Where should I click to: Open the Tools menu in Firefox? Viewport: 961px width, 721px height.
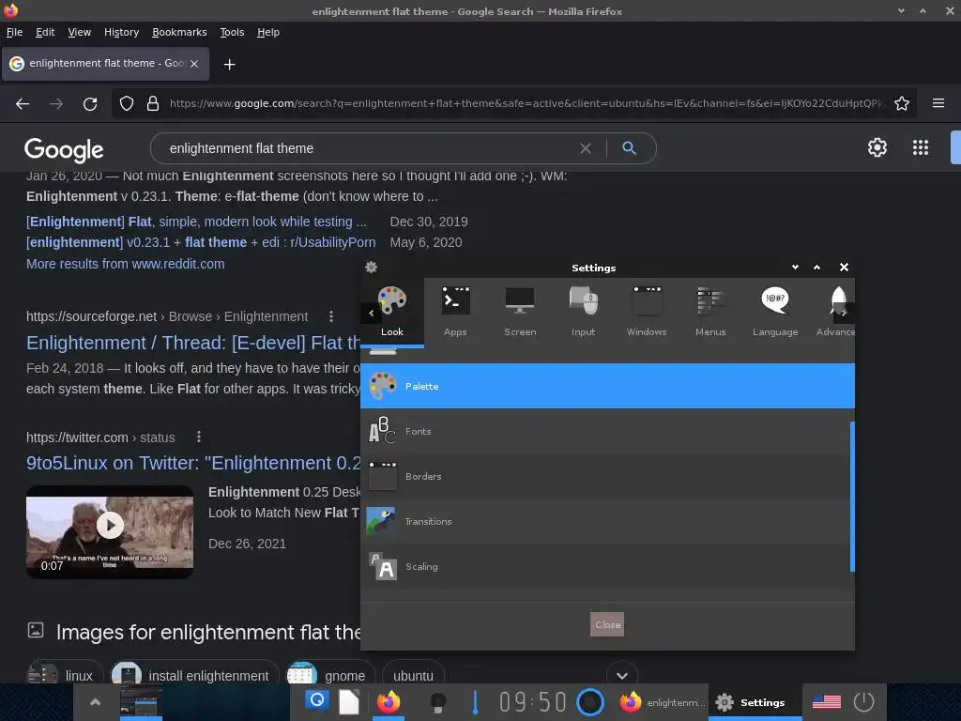[232, 32]
